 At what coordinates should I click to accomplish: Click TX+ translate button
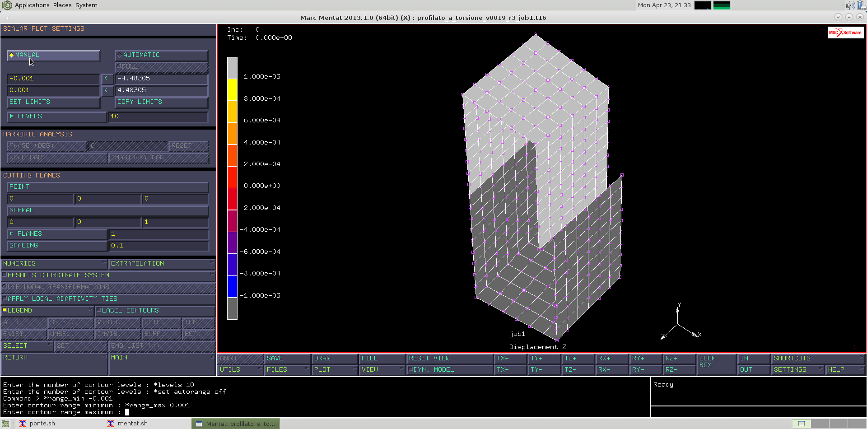[510, 359]
